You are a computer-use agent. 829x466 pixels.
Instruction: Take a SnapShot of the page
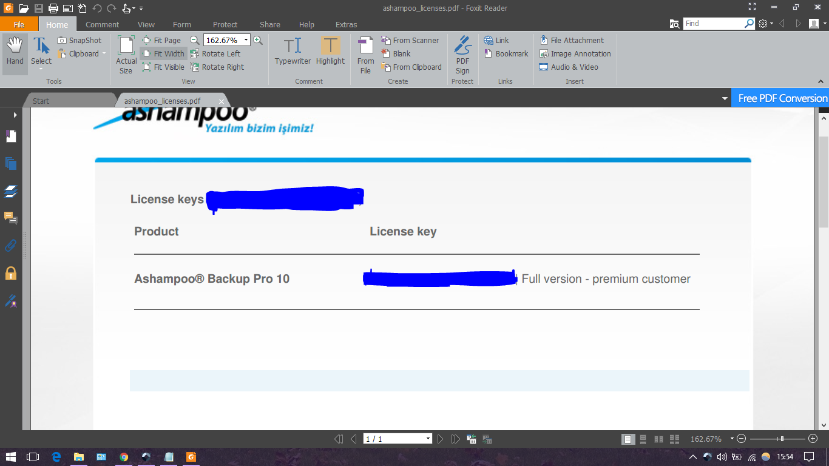[x=80, y=40]
